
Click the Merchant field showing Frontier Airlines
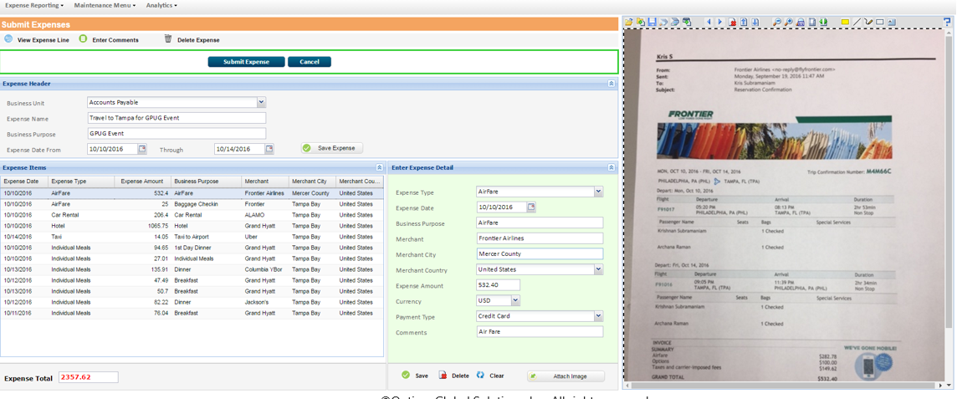point(540,238)
